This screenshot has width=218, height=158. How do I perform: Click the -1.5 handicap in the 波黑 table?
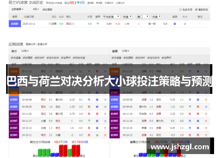173,107
